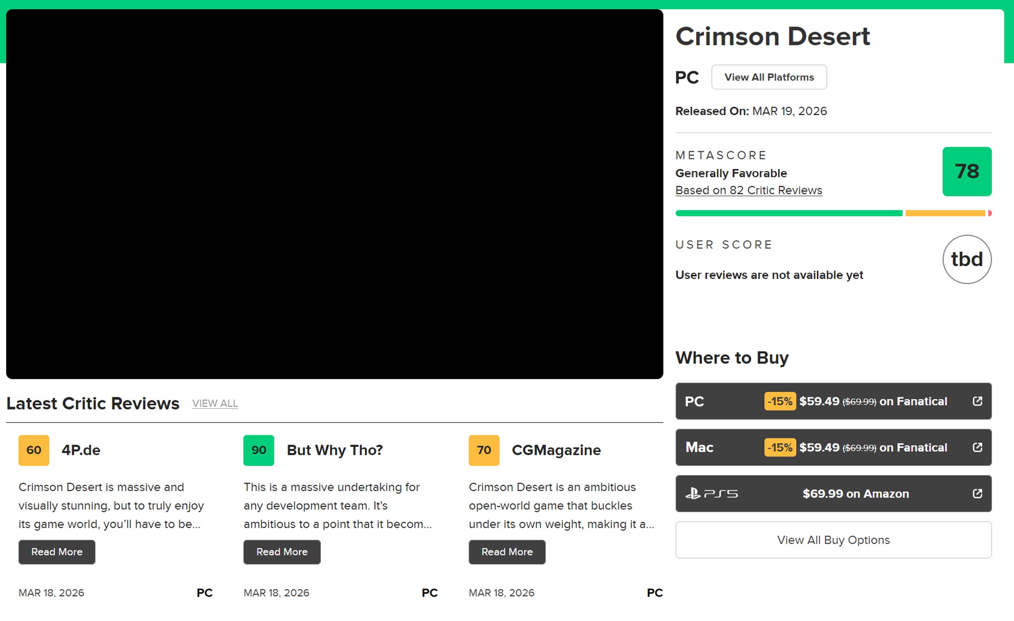The image size is (1014, 621).
Task: Click external link icon on PS5 Amazon row
Action: click(x=977, y=494)
